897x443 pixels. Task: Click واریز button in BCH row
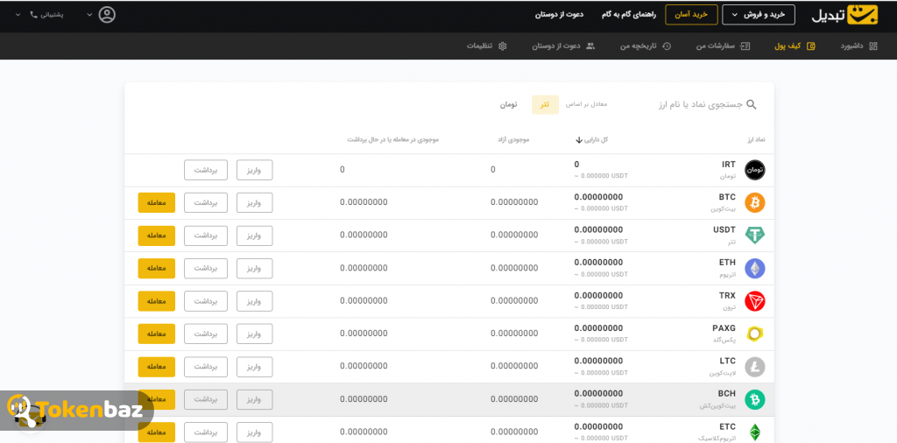(255, 399)
